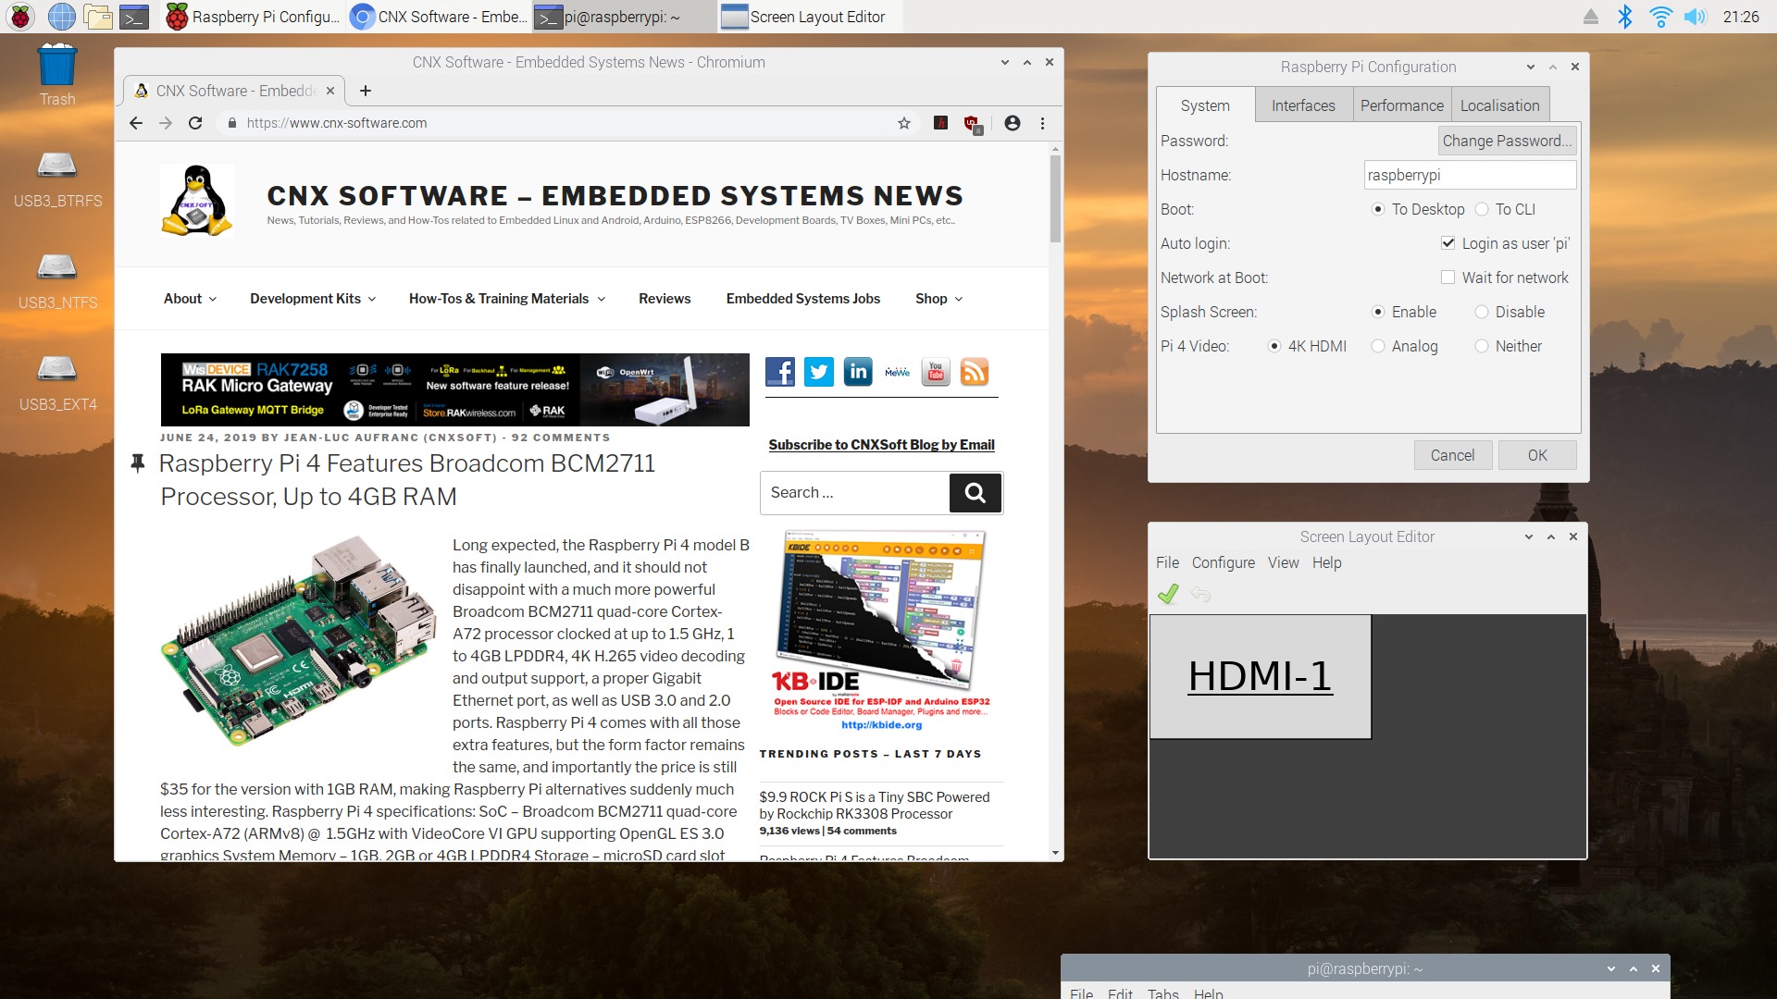The width and height of the screenshot is (1777, 999).
Task: Open Screen Layout Editor Help menu
Action: point(1326,562)
